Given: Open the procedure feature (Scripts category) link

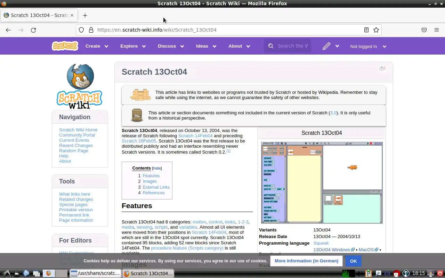Looking at the screenshot, I should click(187, 248).
